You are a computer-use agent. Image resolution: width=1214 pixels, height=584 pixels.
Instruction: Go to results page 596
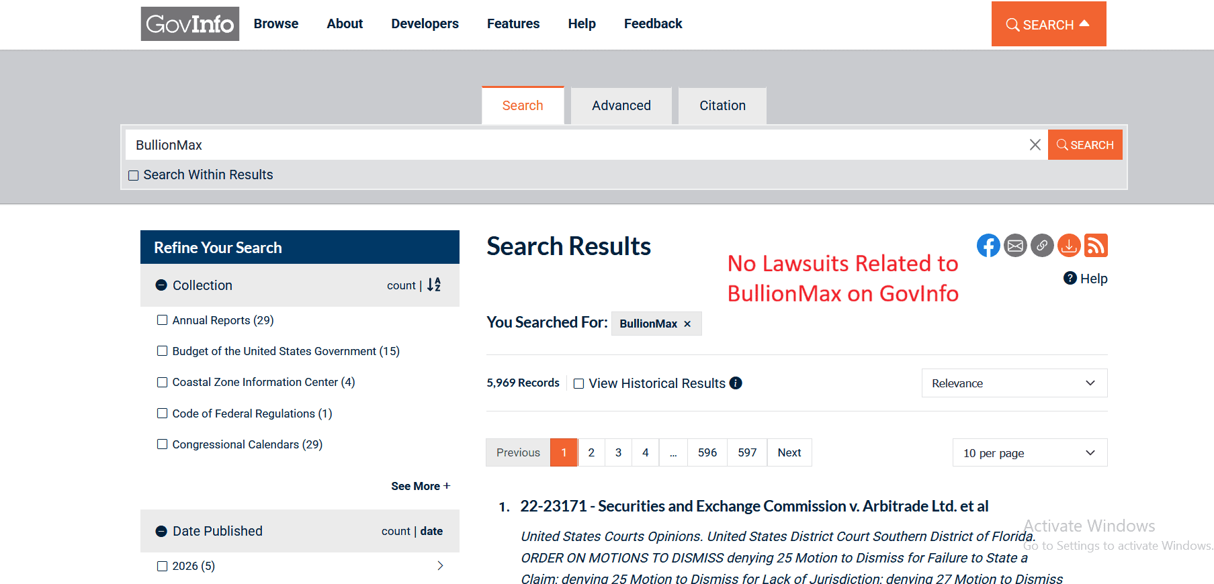707,452
